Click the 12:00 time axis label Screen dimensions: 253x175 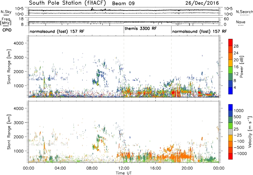click(124, 168)
